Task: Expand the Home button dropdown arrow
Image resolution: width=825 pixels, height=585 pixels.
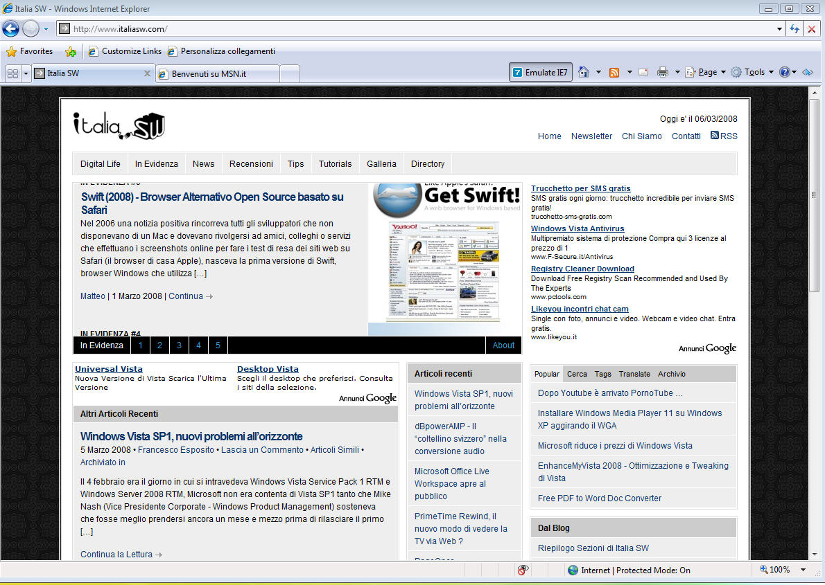Action: tap(598, 73)
